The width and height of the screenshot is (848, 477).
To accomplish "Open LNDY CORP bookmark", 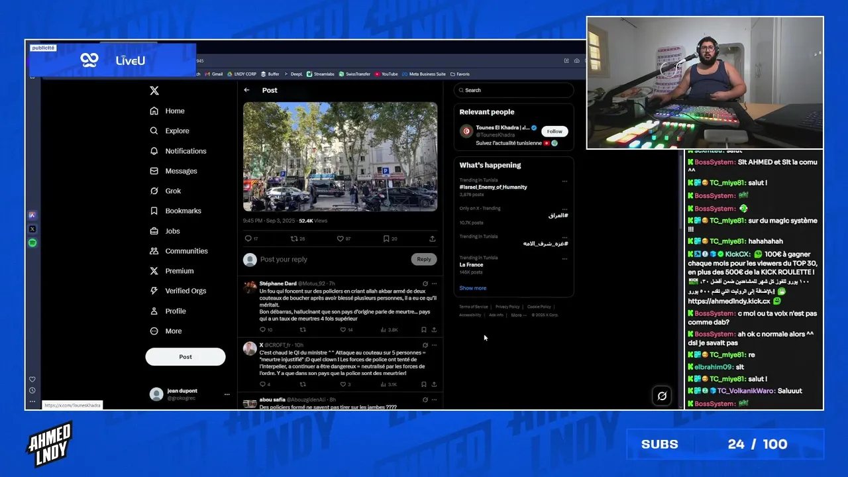I will (242, 74).
